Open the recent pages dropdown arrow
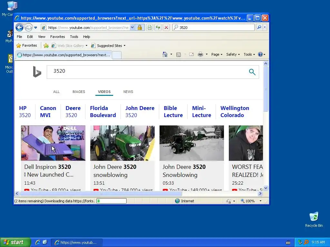This screenshot has height=247, width=330. point(35,28)
